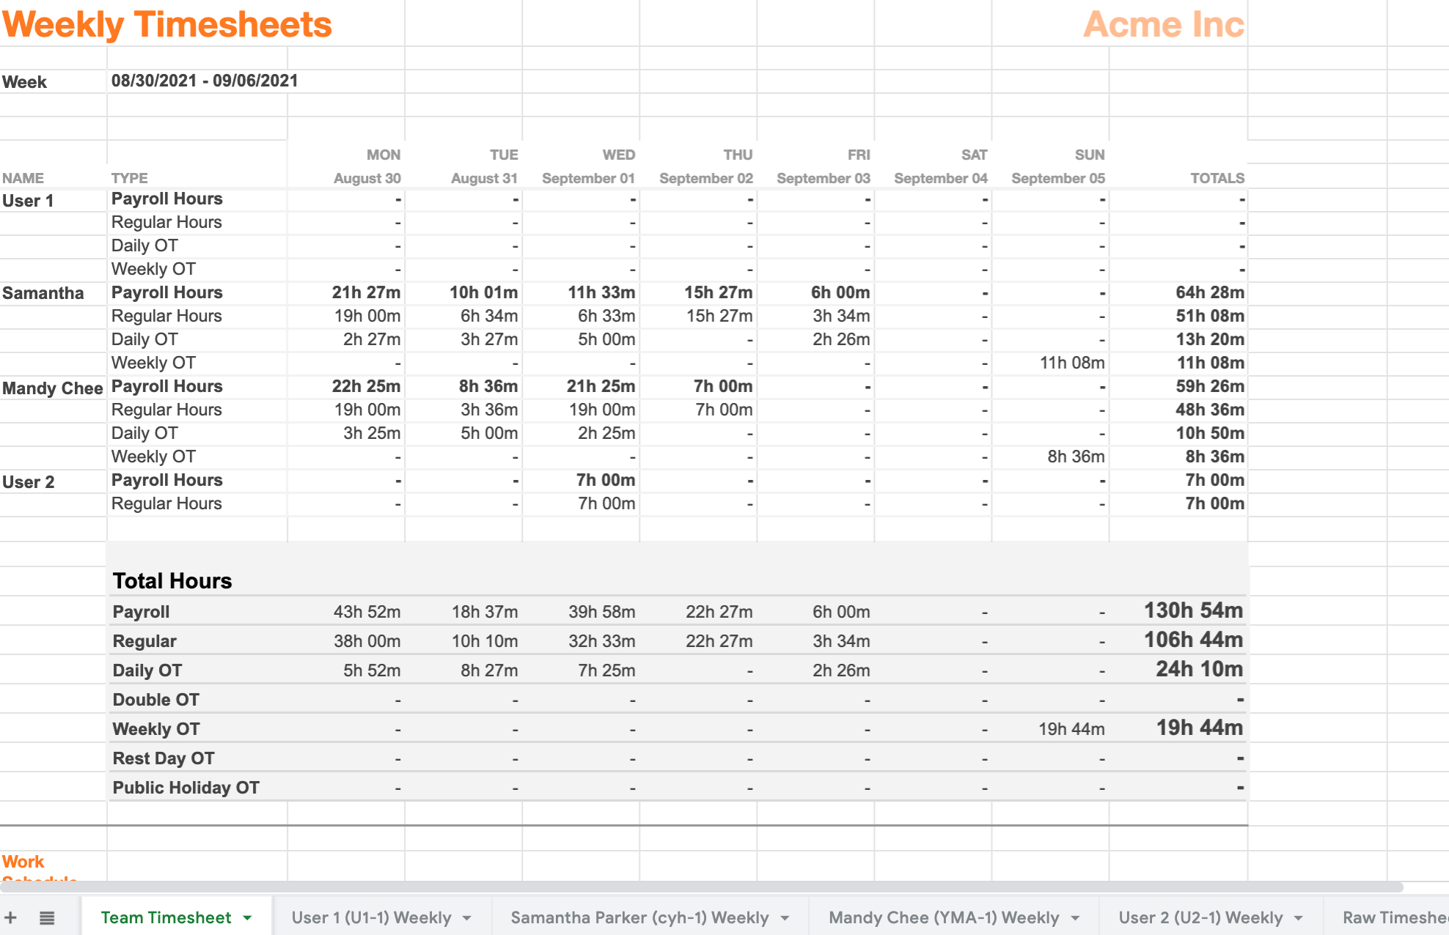1449x935 pixels.
Task: Expand User 2 (U2-1) Weekly tab menu
Action: click(x=1299, y=917)
